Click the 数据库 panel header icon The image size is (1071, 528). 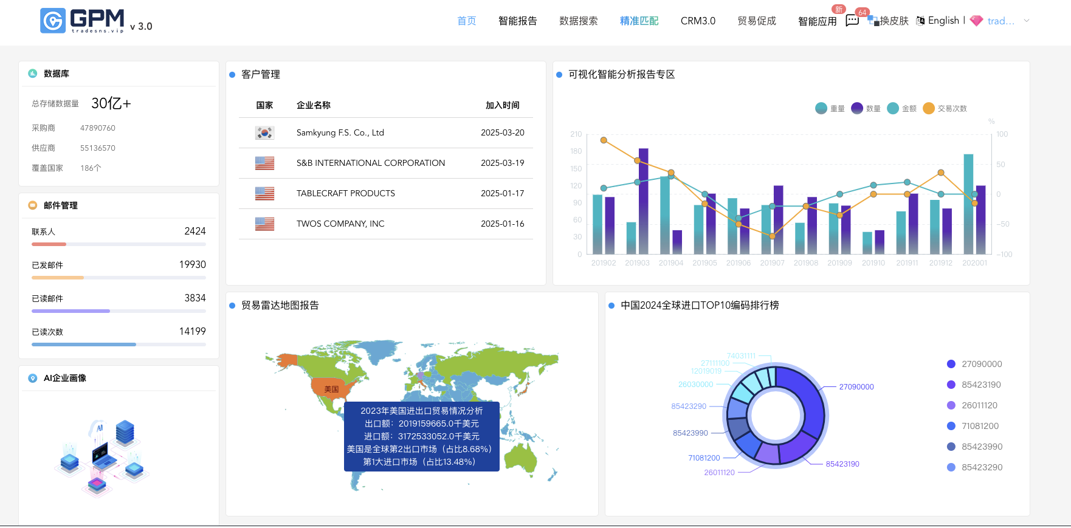point(33,74)
